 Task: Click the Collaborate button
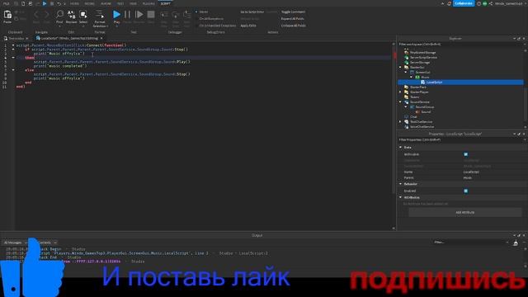click(464, 3)
